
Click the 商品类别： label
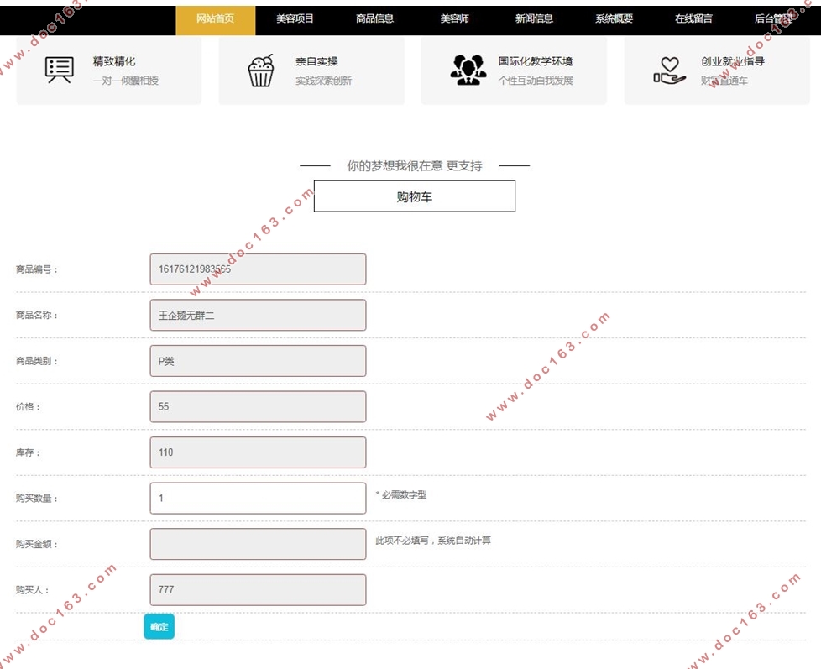[x=37, y=361]
